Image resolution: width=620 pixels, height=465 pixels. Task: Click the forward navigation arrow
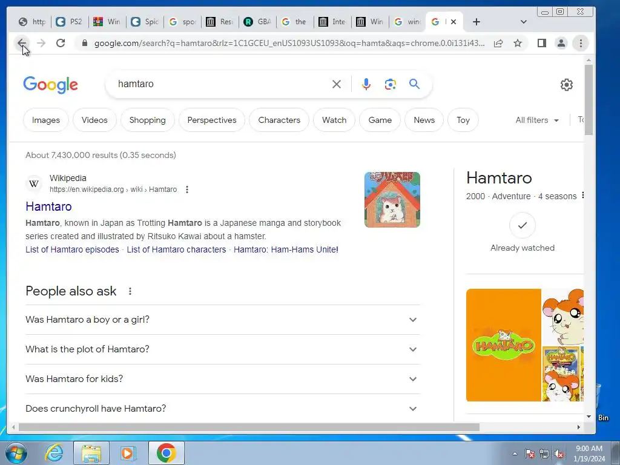[x=41, y=43]
